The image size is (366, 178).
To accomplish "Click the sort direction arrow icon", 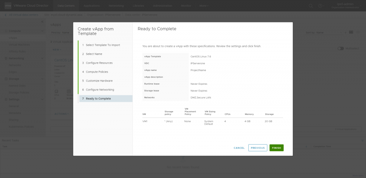I will [x=345, y=32].
